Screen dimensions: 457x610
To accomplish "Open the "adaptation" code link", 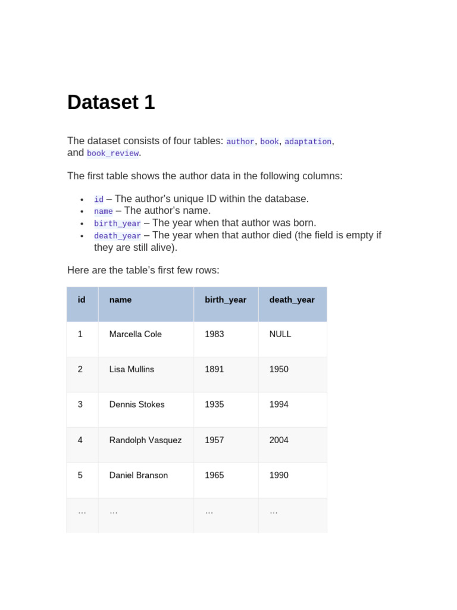I will point(308,142).
